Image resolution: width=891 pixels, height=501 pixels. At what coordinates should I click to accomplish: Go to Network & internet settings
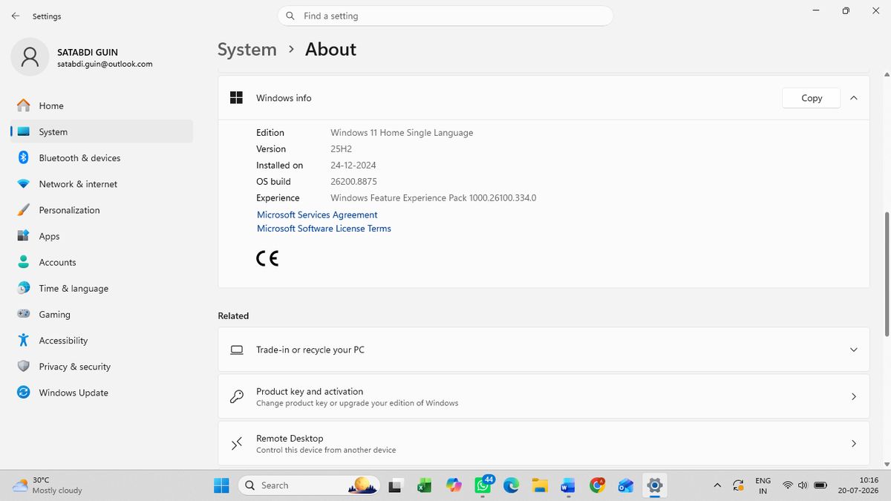point(102,183)
